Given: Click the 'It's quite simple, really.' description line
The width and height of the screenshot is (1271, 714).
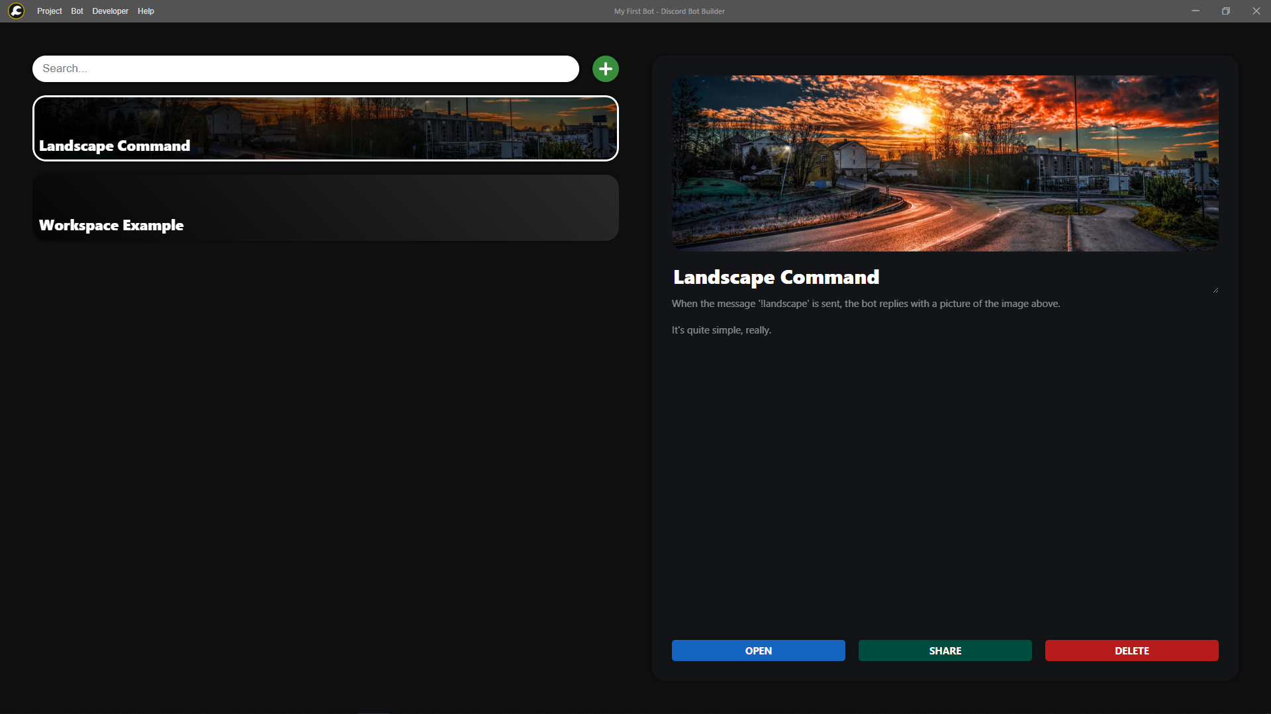Looking at the screenshot, I should coord(722,330).
